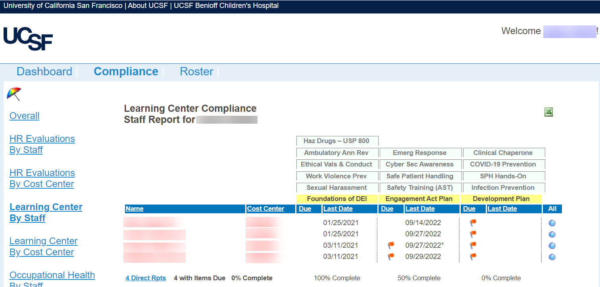Open UCSF Benioff Children's Hospital link

(226, 6)
